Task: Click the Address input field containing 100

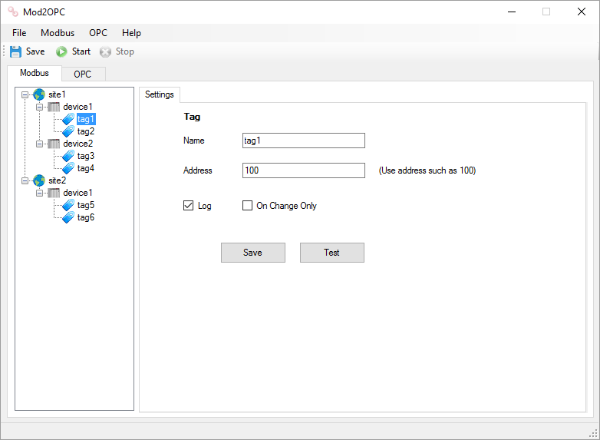Action: 304,170
